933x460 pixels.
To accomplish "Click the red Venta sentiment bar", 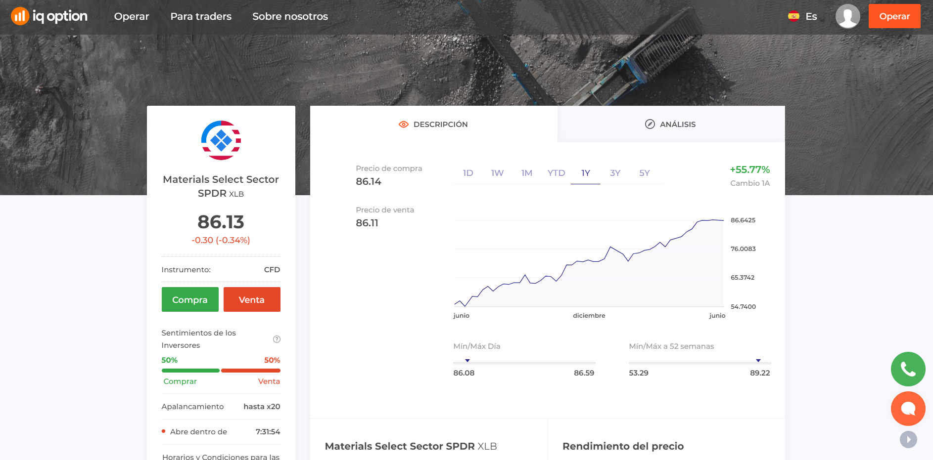I will coord(251,371).
